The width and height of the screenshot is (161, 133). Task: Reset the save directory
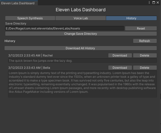coord(141,28)
